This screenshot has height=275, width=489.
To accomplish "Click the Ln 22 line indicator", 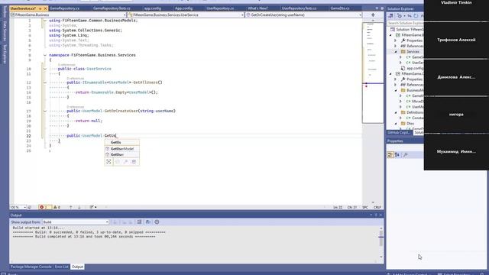I will click(338, 207).
